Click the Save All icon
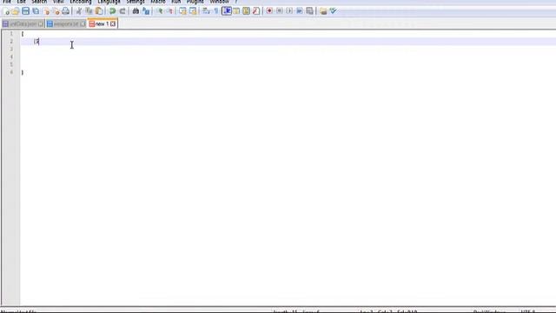 coord(36,11)
